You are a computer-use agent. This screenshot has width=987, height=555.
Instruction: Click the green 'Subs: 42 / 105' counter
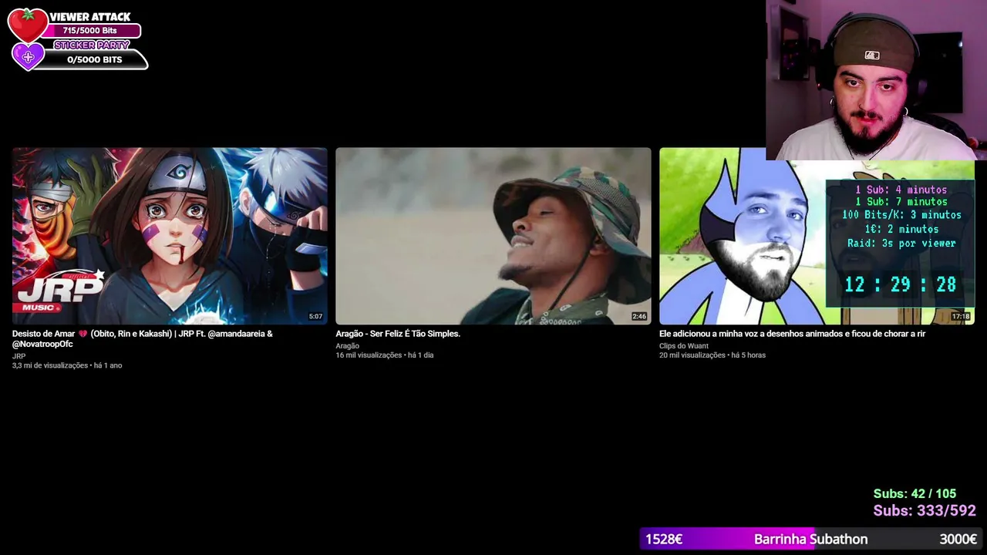(x=915, y=493)
